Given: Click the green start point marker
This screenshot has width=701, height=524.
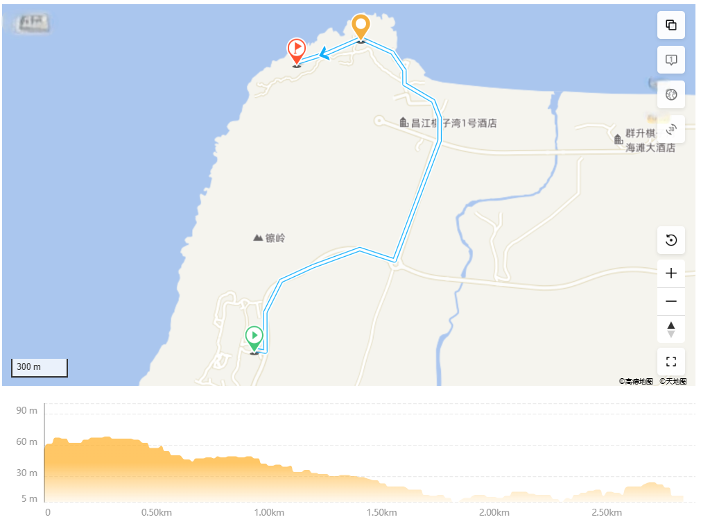Looking at the screenshot, I should point(254,339).
